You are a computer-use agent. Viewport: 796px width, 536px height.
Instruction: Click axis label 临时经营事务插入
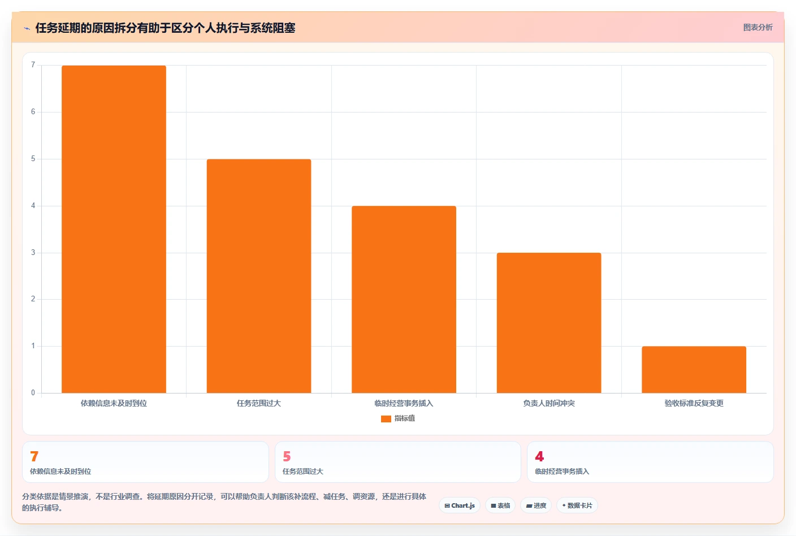tap(404, 403)
